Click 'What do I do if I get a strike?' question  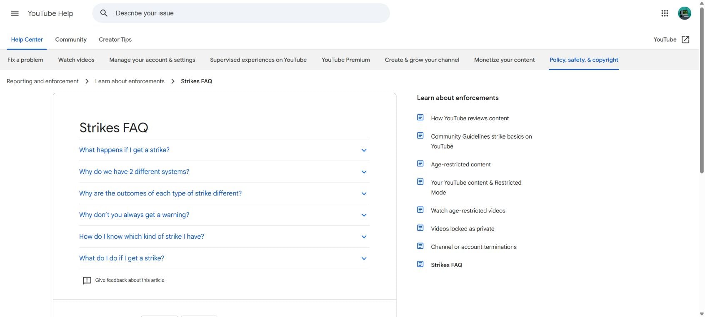[x=122, y=258]
